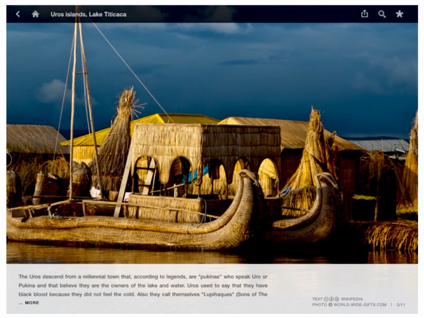Click the copyright symbol beside WORLD-WIDE-GIFTS.COM
This screenshot has height=318, width=424.
330,305
